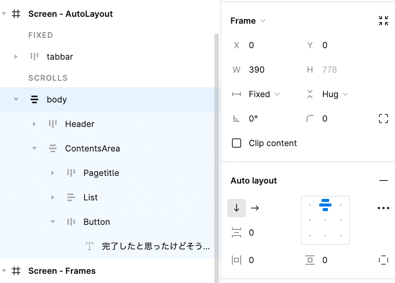Remove auto layout with minus icon

pyautogui.click(x=383, y=181)
